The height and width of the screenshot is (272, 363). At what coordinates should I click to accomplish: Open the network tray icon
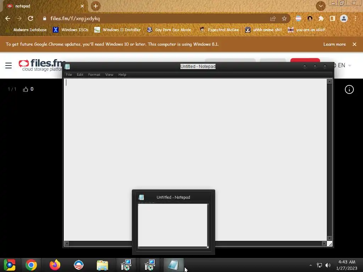319,265
